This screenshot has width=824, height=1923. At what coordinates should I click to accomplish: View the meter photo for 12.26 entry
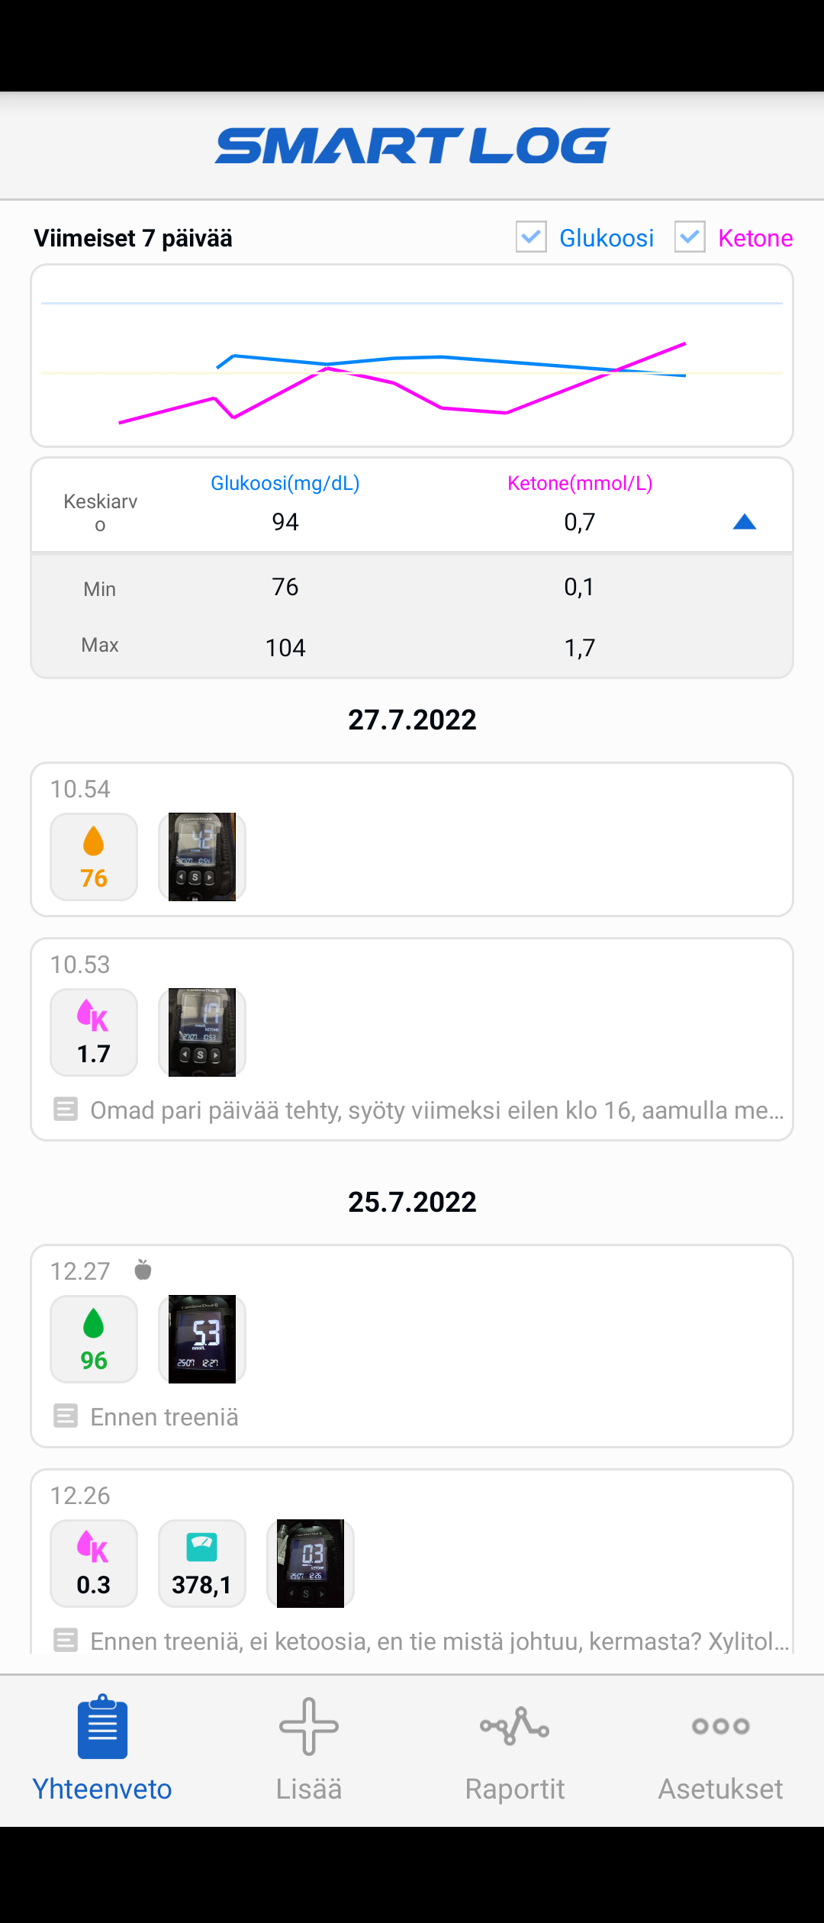coord(311,1564)
